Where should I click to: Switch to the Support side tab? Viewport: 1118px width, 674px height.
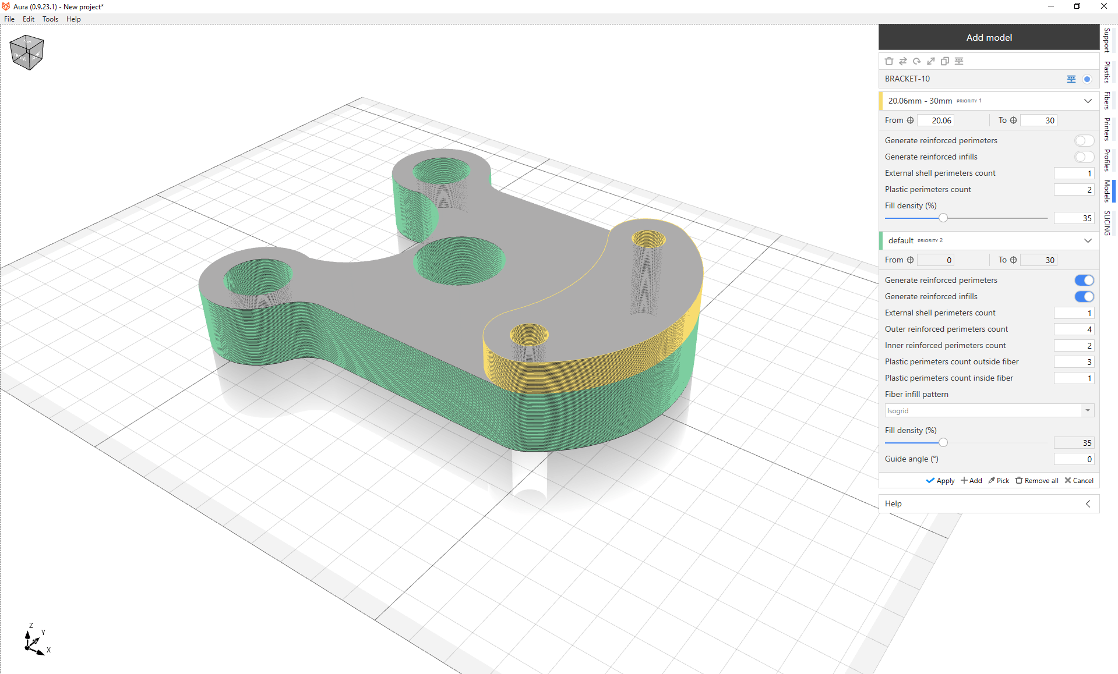(x=1107, y=40)
